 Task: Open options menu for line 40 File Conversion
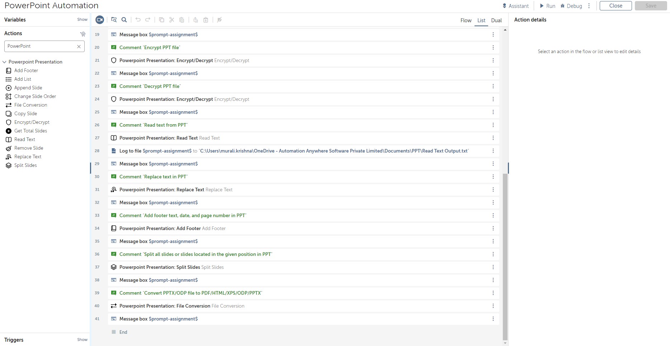(x=493, y=306)
